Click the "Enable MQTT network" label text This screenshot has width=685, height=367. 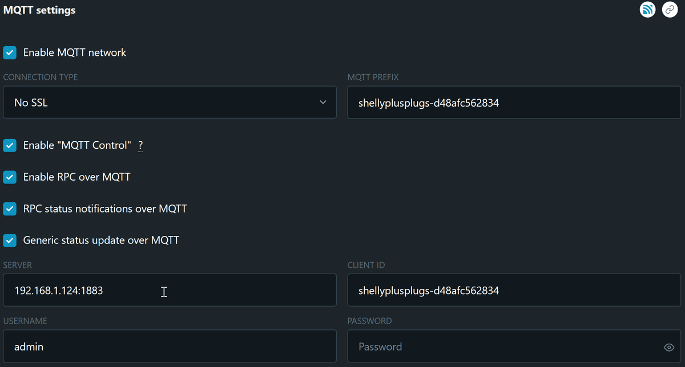pos(75,53)
